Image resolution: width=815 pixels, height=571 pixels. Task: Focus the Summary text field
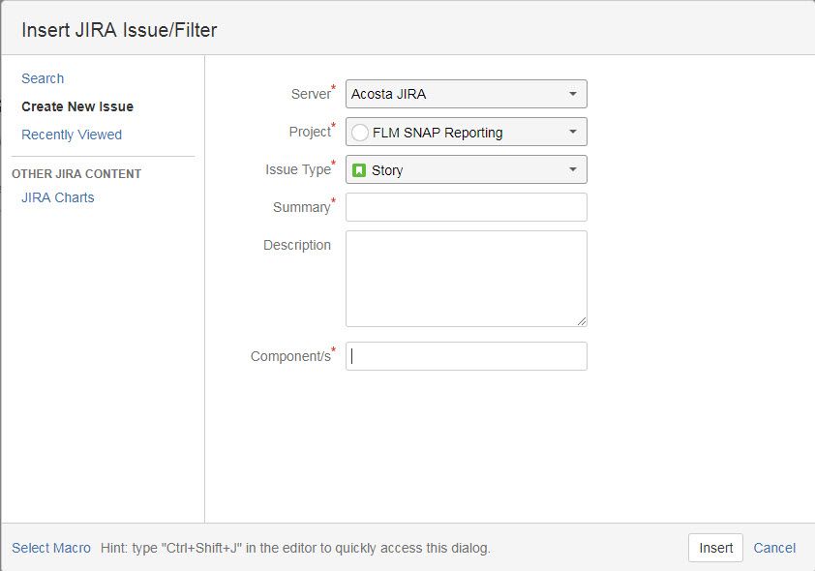point(466,207)
